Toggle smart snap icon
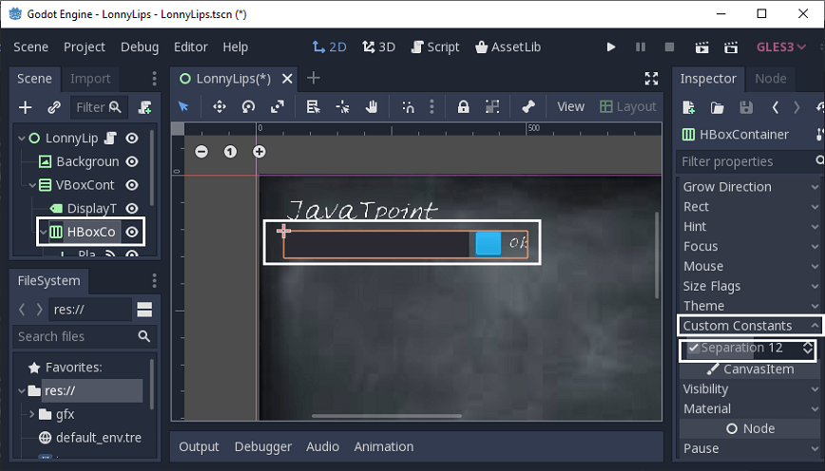The width and height of the screenshot is (825, 471). 409,106
